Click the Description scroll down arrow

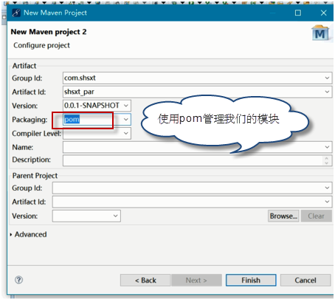(326, 163)
